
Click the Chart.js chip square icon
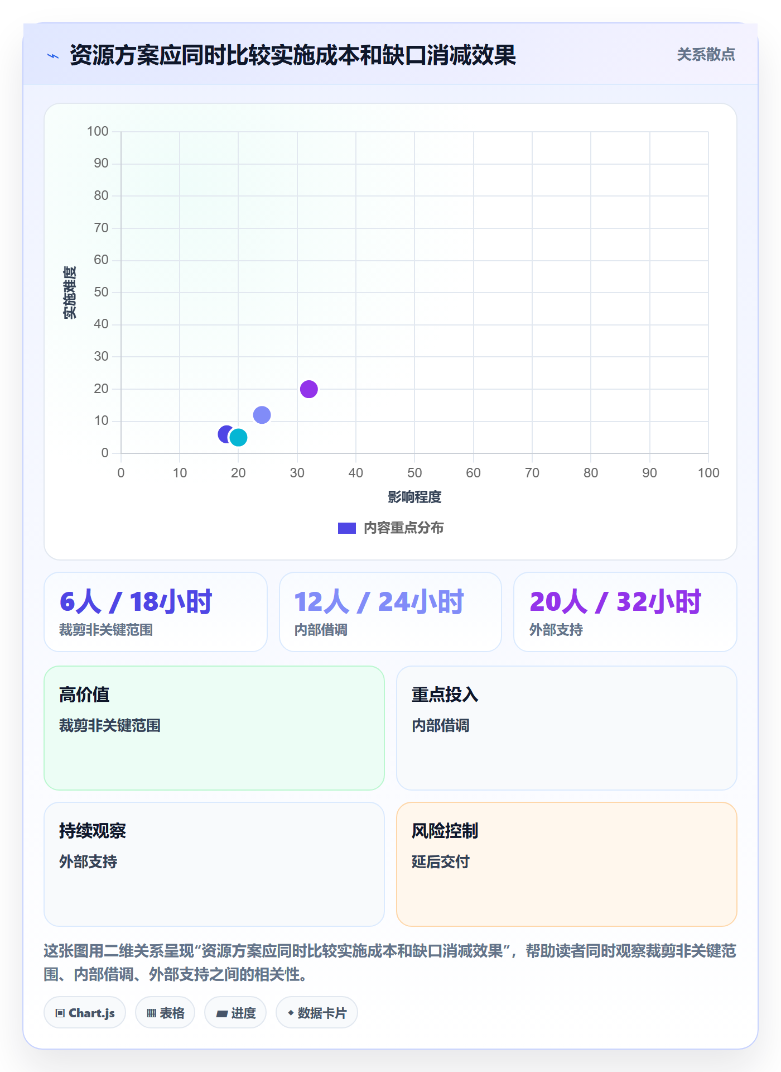coord(60,1013)
